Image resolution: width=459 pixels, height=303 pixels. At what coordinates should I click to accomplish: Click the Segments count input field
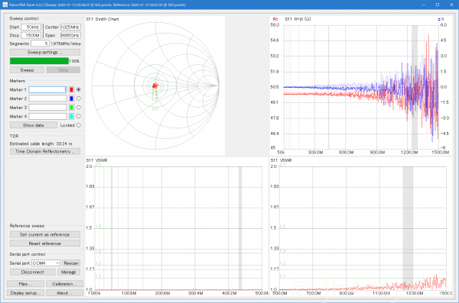[x=40, y=44]
